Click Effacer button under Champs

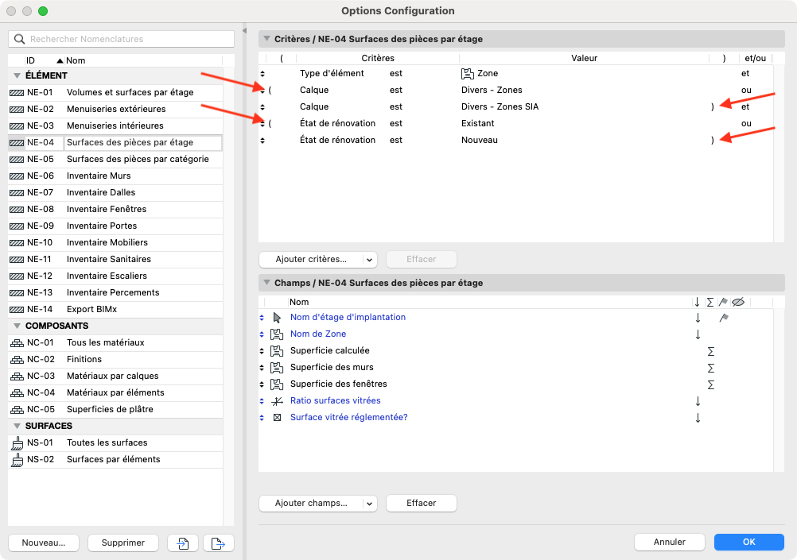[422, 503]
